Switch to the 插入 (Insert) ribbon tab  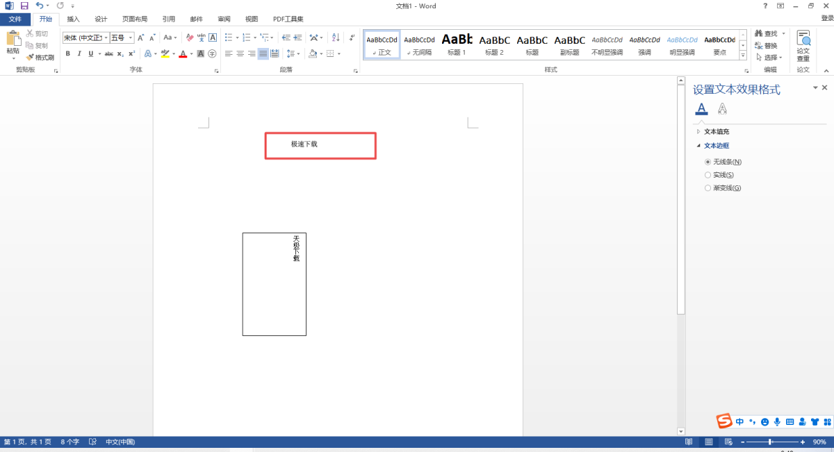[x=73, y=19]
